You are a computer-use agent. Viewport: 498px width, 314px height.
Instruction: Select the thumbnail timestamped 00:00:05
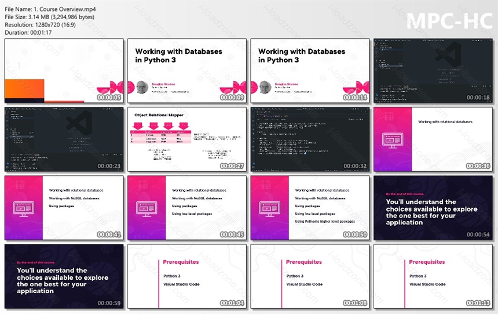64,71
